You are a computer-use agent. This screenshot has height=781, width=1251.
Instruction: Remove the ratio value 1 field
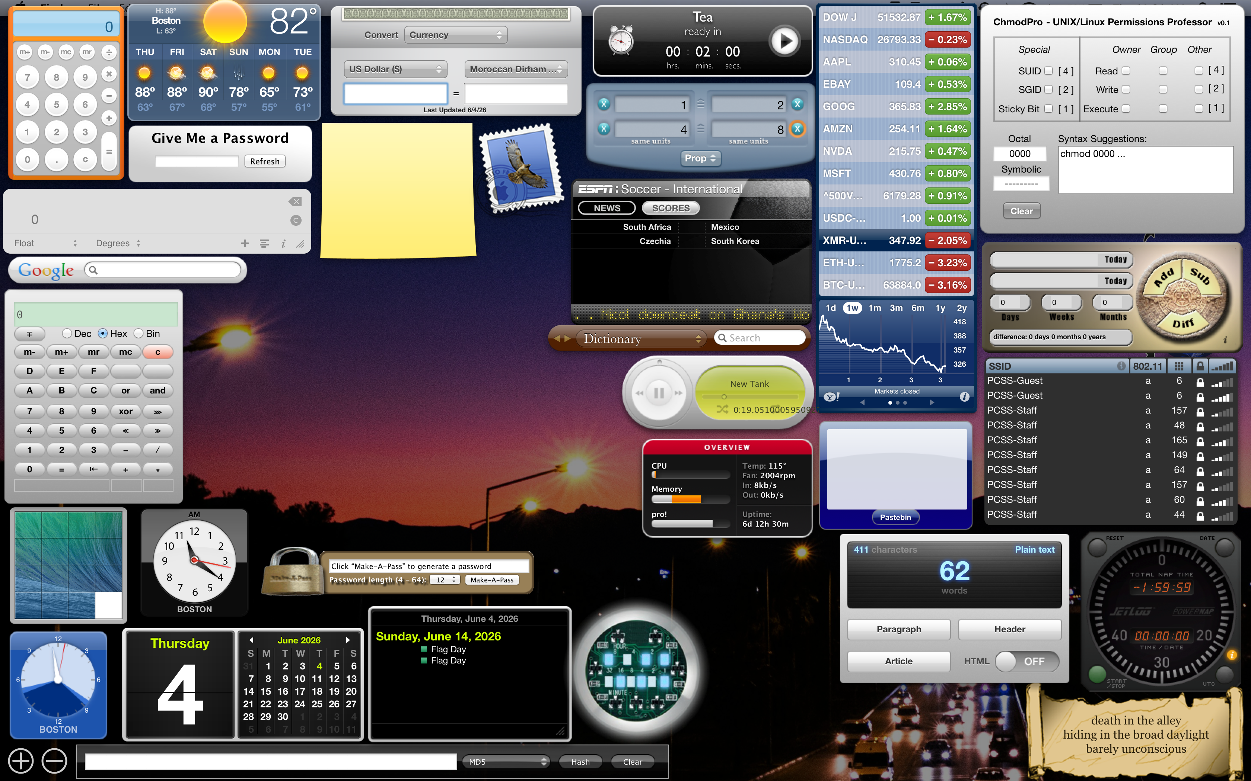pos(604,104)
